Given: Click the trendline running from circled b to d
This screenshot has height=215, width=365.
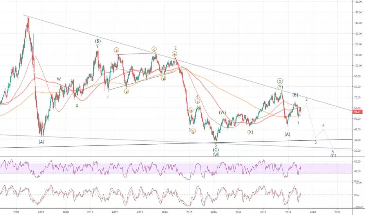Looking at the screenshot, I should point(142,81).
